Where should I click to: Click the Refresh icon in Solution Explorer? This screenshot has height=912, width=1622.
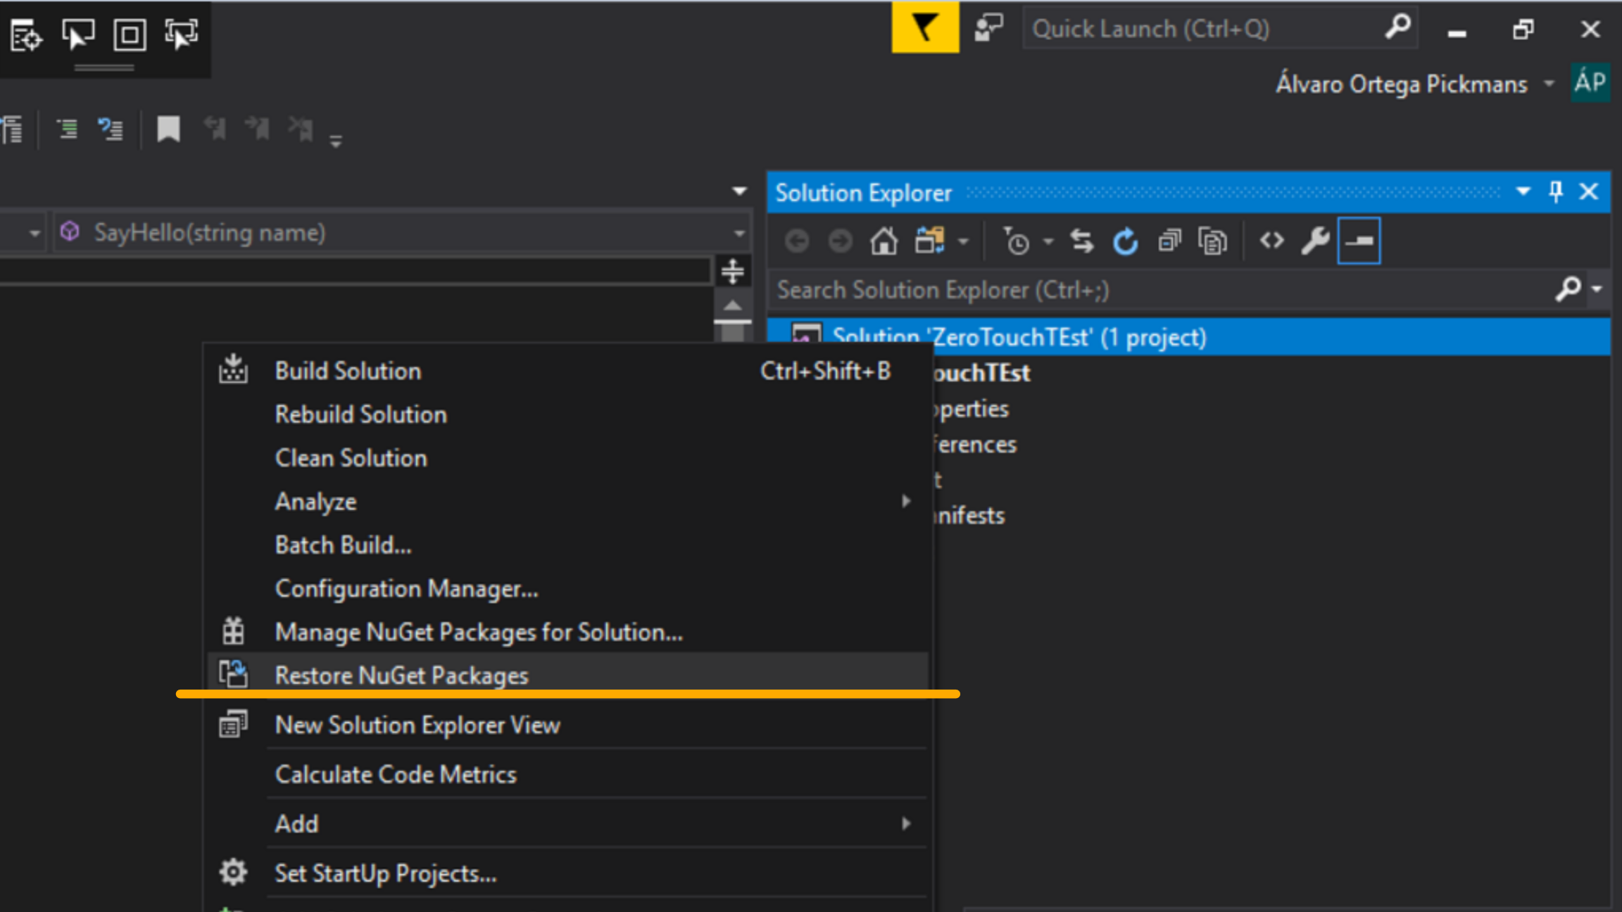point(1125,241)
